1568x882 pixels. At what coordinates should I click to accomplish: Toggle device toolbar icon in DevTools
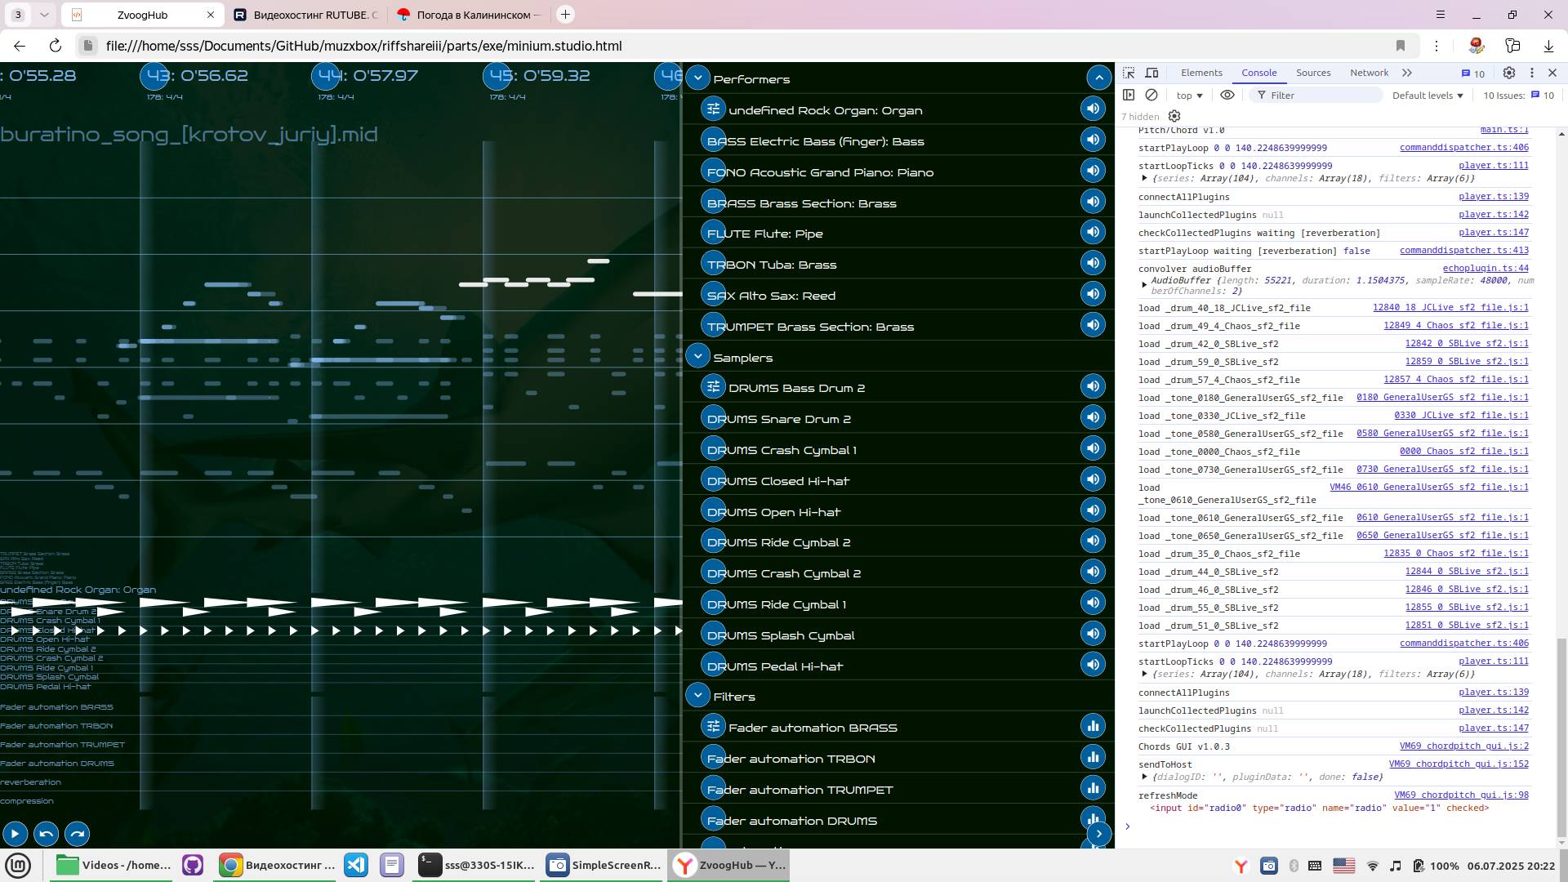pyautogui.click(x=1151, y=73)
